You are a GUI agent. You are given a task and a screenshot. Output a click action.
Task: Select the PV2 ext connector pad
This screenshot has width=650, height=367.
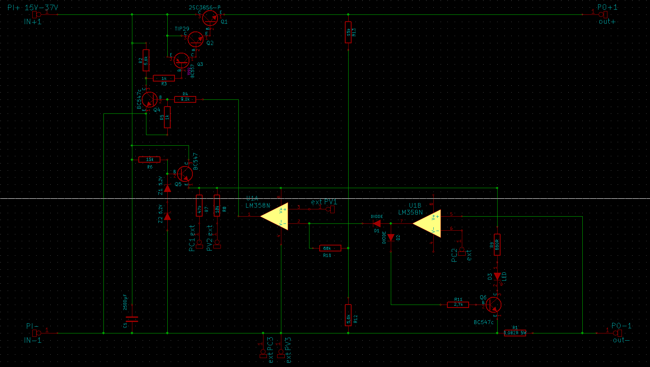tap(217, 243)
